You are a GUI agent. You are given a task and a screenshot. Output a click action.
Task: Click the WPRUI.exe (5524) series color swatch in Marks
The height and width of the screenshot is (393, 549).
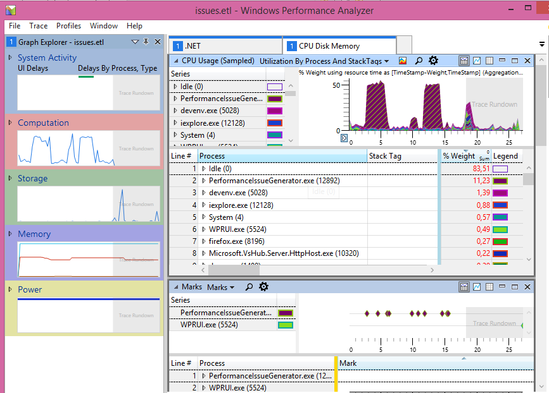coord(286,325)
